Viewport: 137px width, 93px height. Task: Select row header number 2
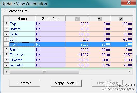[6, 29]
